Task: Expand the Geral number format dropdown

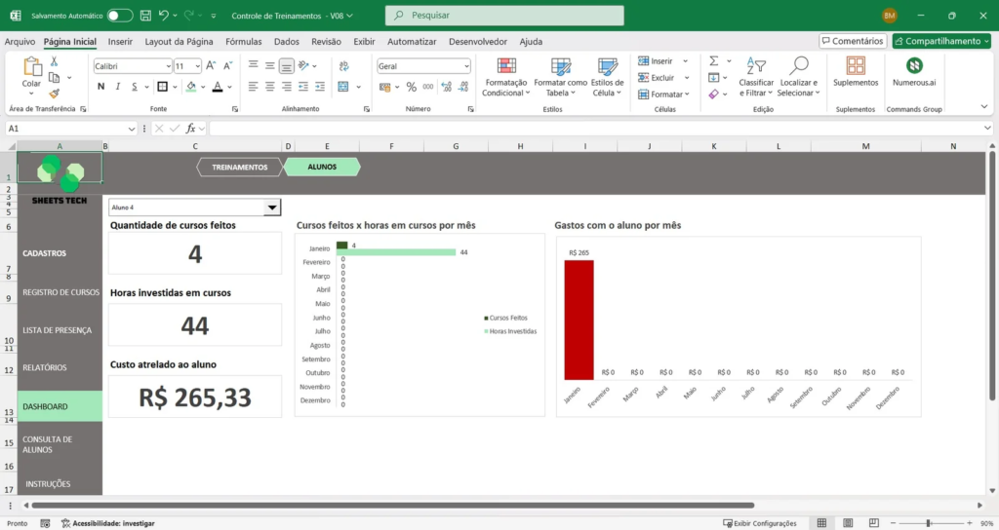Action: pyautogui.click(x=465, y=66)
